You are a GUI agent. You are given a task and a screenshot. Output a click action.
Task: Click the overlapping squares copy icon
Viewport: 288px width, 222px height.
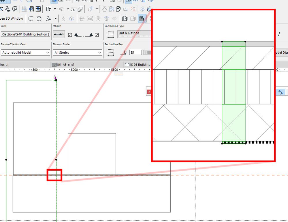(x=80, y=9)
